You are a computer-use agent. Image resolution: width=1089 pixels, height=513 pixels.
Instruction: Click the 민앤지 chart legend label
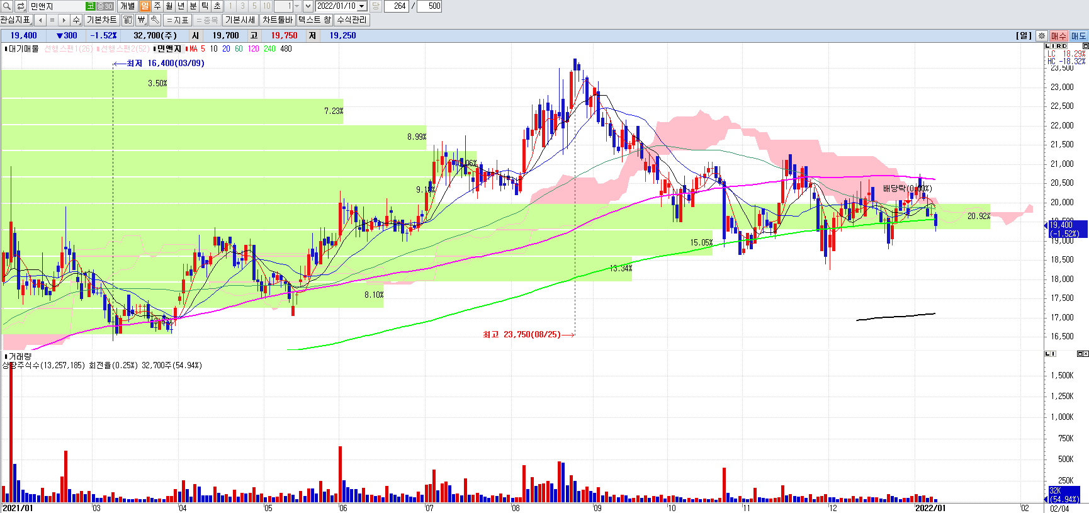(167, 48)
